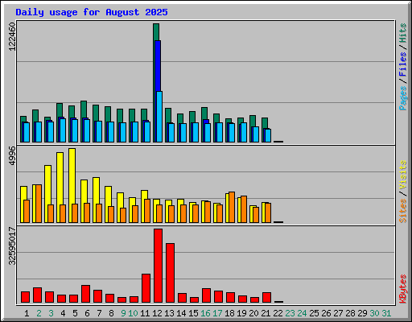Image resolution: width=412 pixels, height=322 pixels.
Task: Click the orange Sites bar for day 2
Action: pyautogui.click(x=39, y=204)
